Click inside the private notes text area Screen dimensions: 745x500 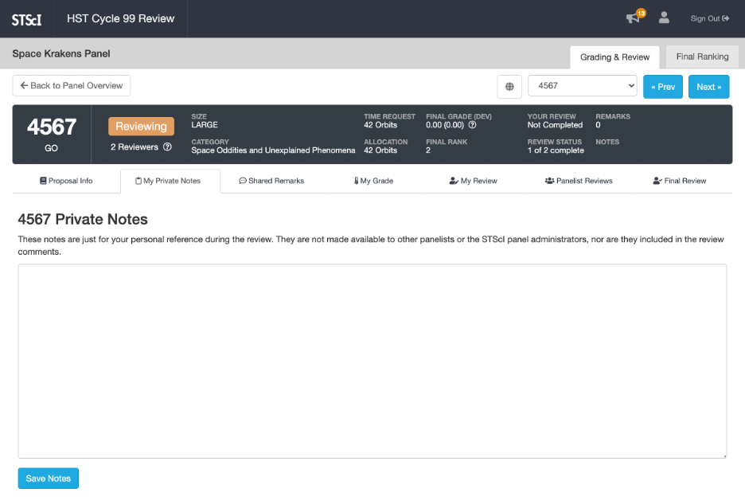point(372,361)
